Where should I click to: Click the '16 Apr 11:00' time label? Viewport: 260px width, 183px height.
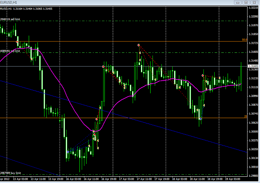pyautogui.click(x=91, y=179)
